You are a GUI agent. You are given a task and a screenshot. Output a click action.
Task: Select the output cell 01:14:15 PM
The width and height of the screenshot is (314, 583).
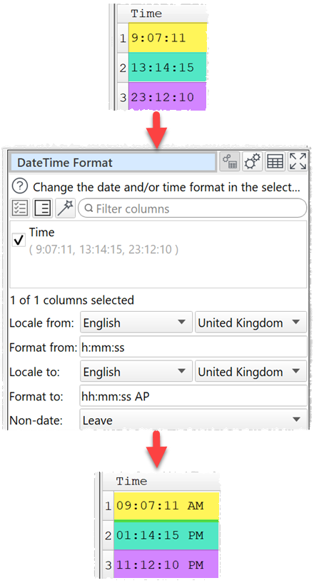pyautogui.click(x=166, y=535)
